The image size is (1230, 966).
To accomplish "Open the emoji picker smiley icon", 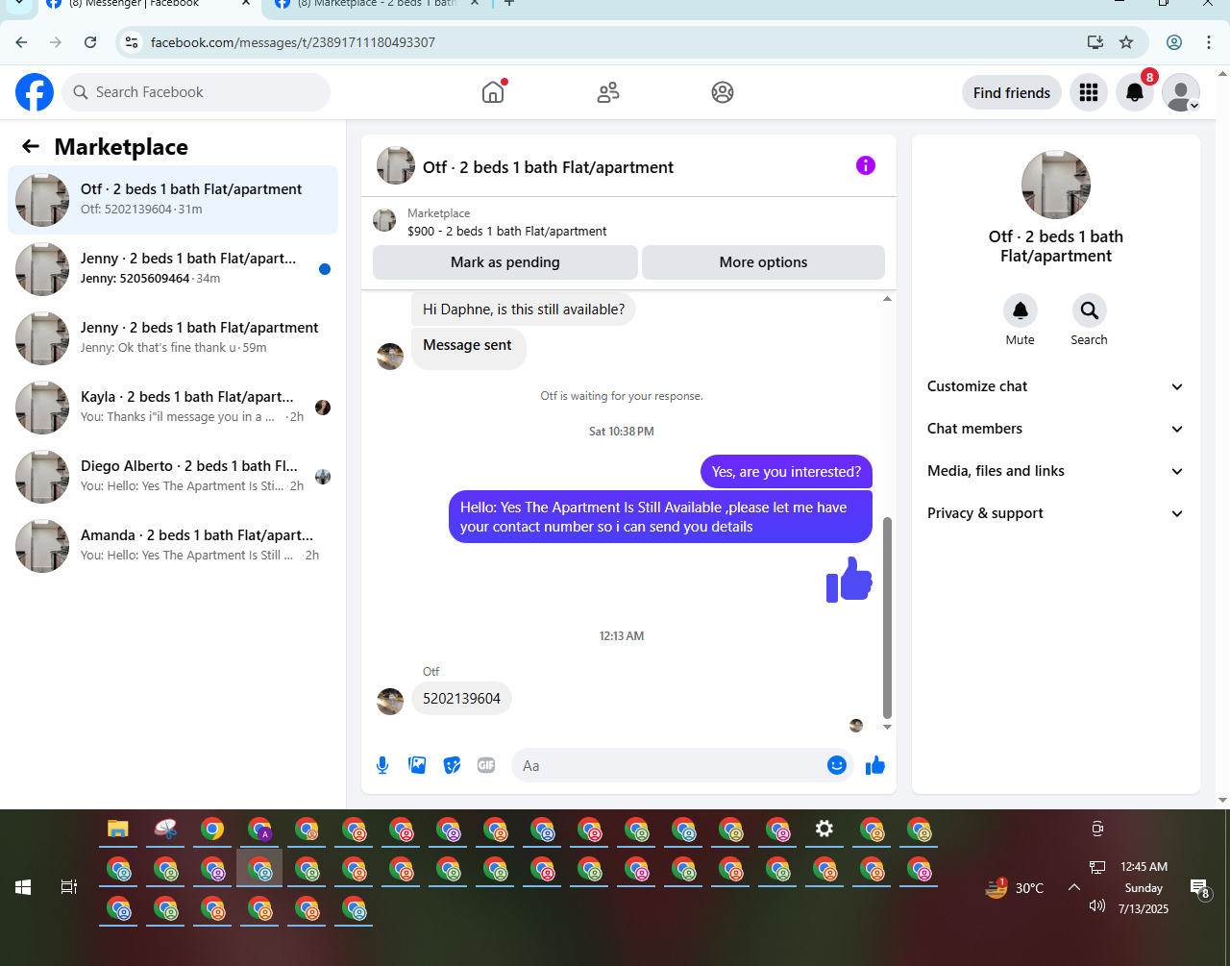I will (837, 765).
